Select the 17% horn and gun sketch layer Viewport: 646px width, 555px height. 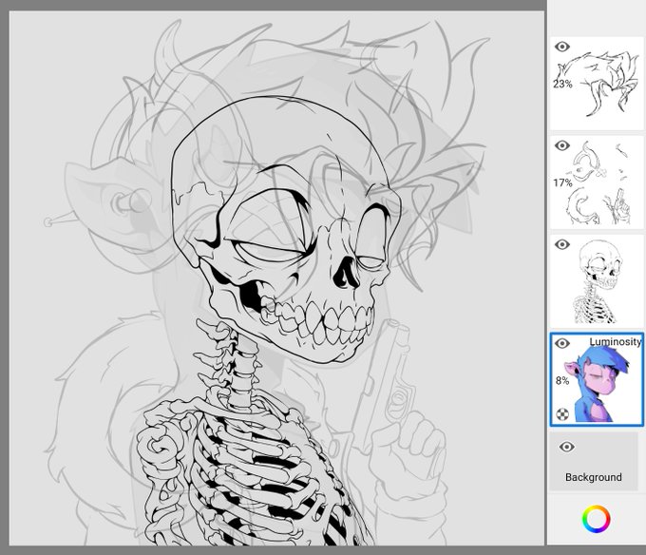click(597, 182)
